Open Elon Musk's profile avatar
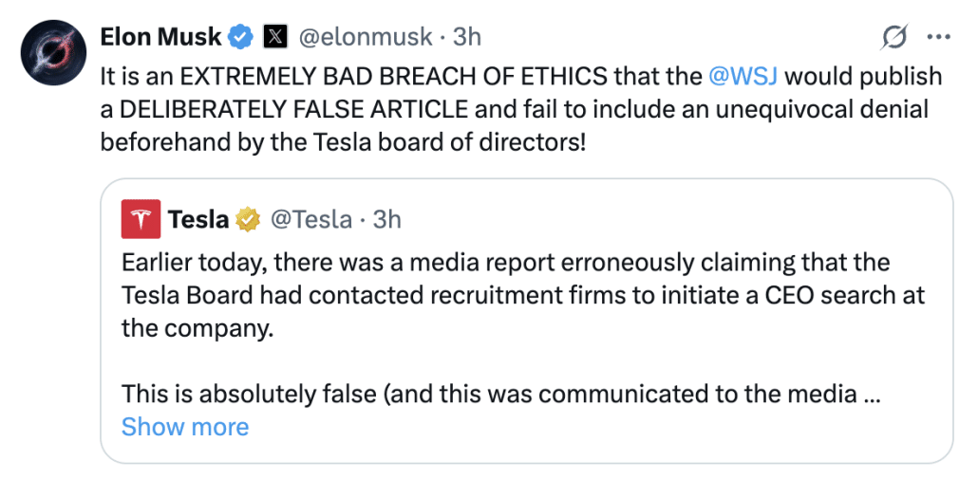This screenshot has width=978, height=479. click(x=53, y=52)
